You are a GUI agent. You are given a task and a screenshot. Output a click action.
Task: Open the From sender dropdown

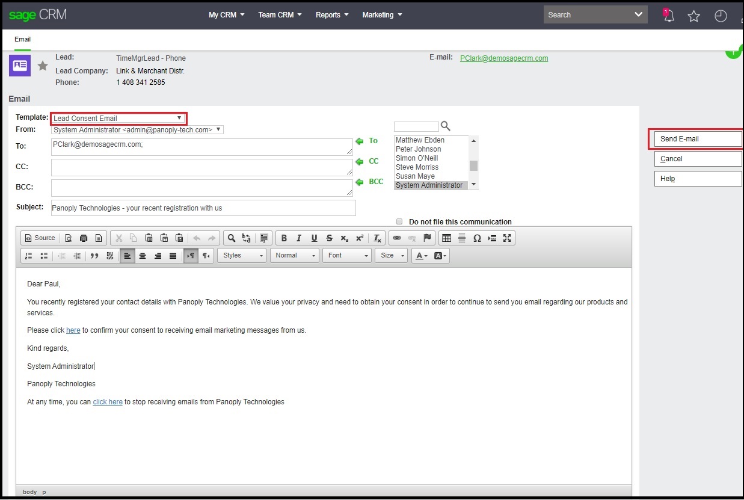(x=137, y=129)
